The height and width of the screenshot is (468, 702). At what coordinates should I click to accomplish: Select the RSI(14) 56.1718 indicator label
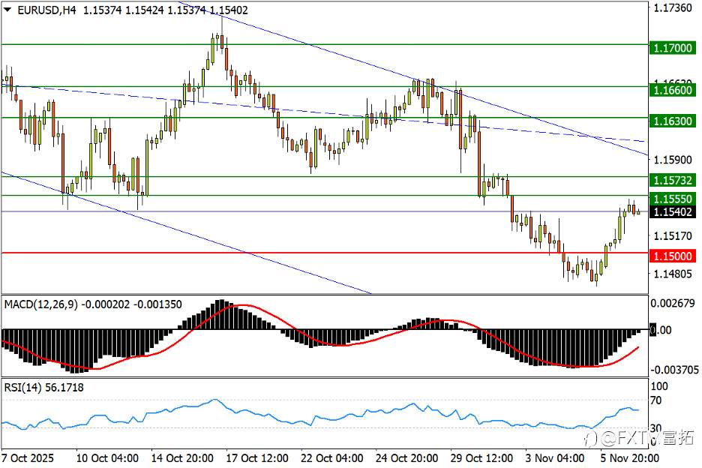43,387
